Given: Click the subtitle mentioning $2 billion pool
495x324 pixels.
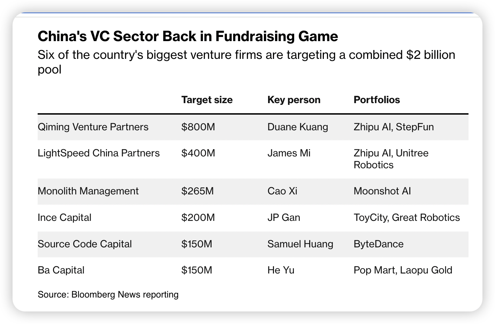Looking at the screenshot, I should [x=246, y=62].
